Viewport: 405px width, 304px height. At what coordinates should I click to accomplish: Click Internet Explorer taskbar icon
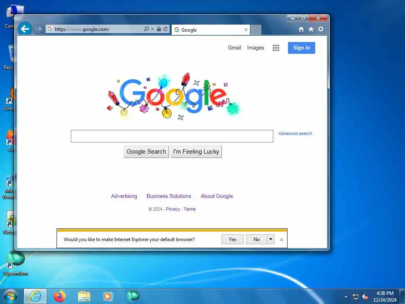(35, 296)
